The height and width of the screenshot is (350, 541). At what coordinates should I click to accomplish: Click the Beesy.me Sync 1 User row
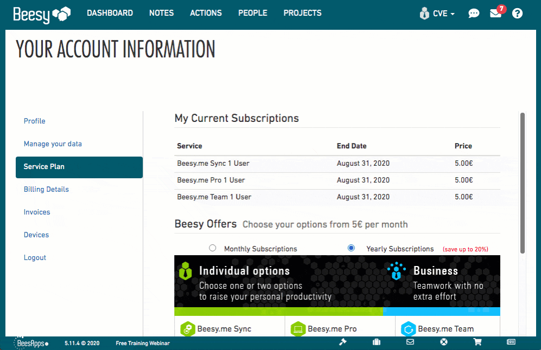pyautogui.click(x=337, y=164)
